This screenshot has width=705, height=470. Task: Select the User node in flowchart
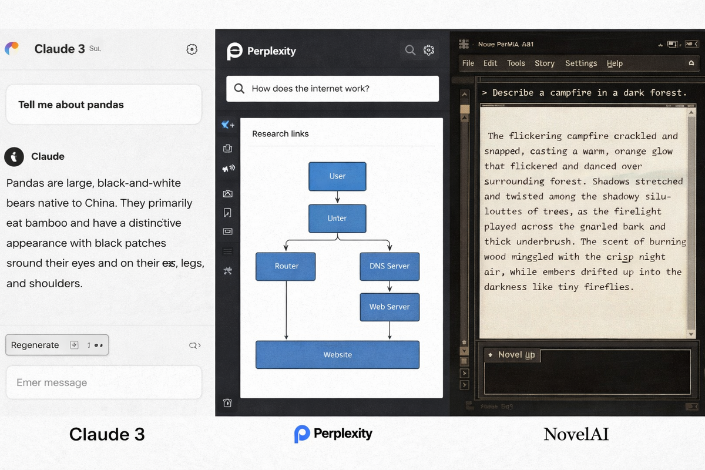(x=337, y=176)
